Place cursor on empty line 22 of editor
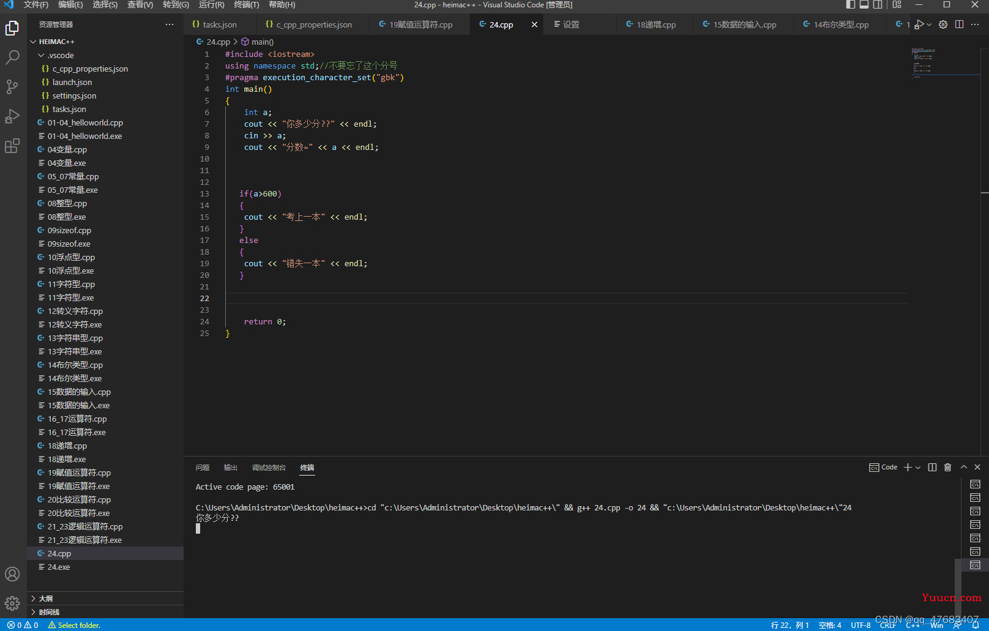This screenshot has height=631, width=989. coord(566,298)
